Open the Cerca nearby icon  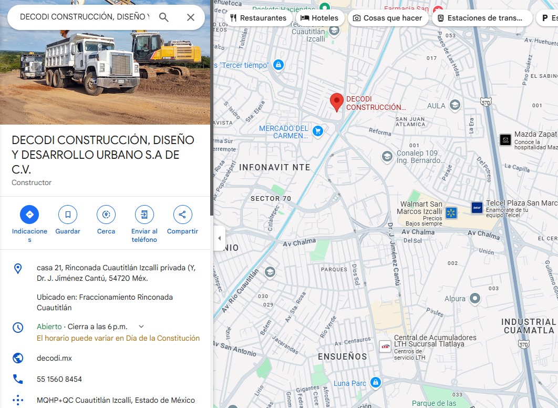tap(106, 215)
